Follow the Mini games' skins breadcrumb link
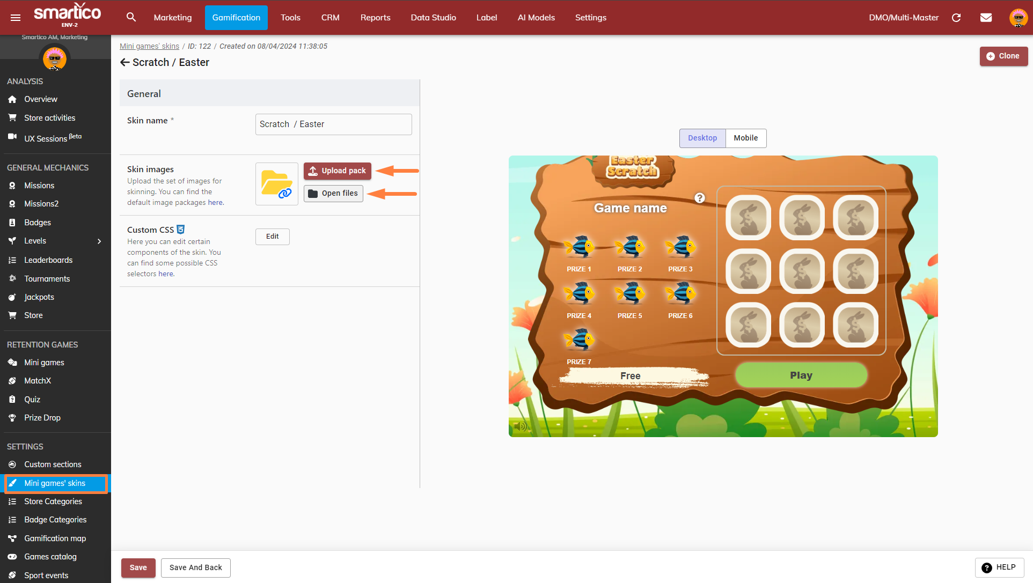This screenshot has height=583, width=1033. click(x=149, y=46)
